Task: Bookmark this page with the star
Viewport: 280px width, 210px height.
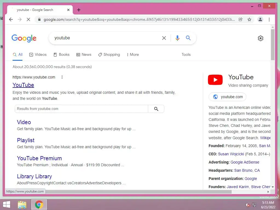Action: [x=249, y=19]
